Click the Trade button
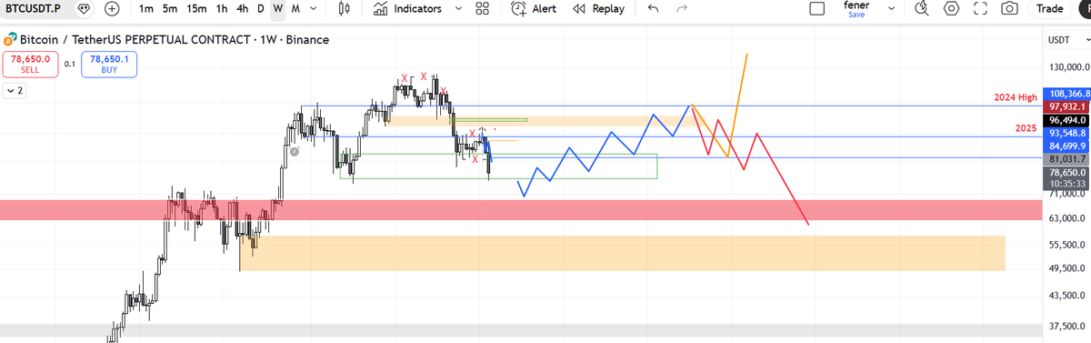This screenshot has height=343, width=1091. coord(1050,8)
